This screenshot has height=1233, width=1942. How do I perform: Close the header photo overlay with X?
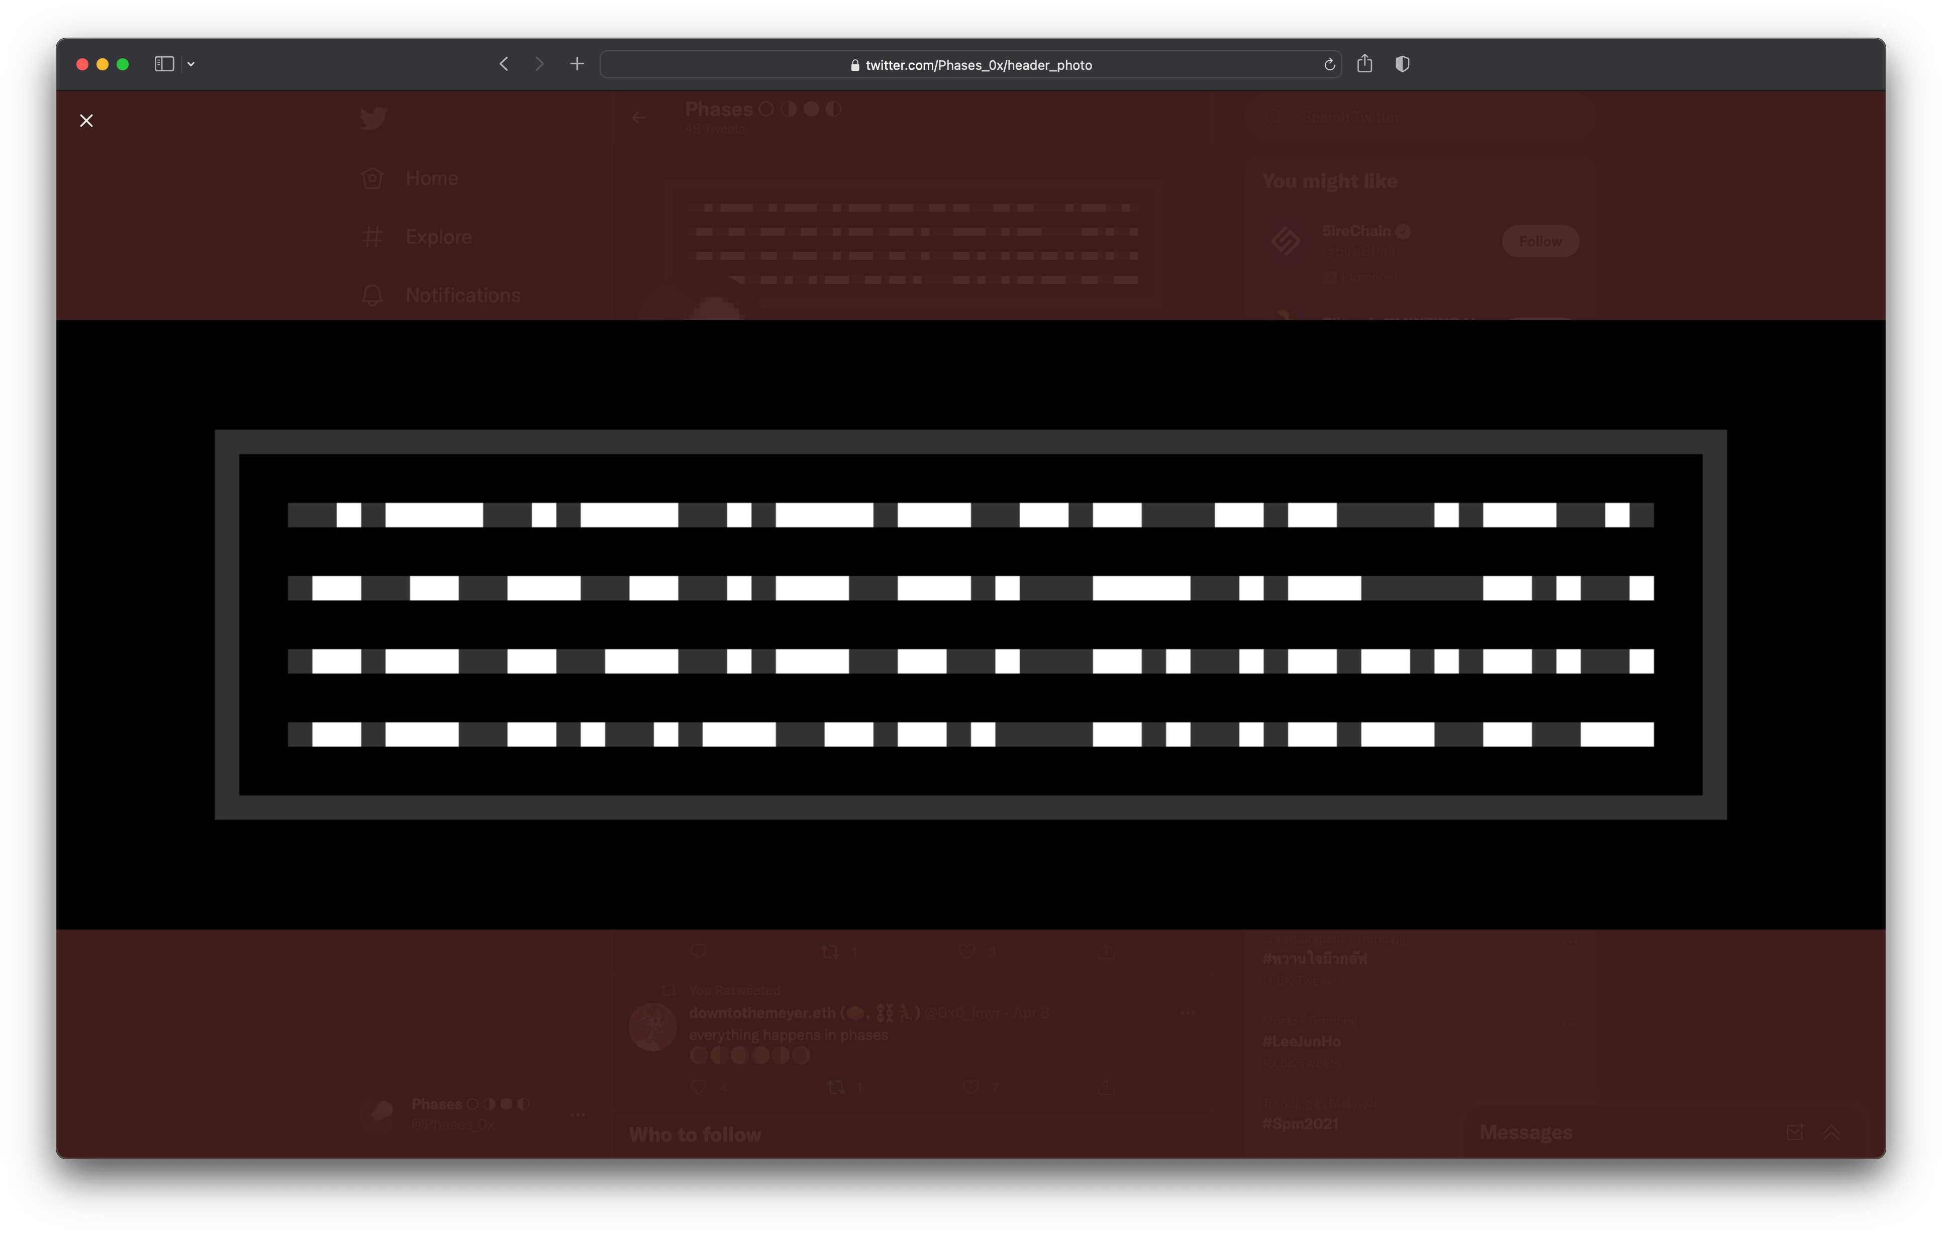(x=86, y=121)
